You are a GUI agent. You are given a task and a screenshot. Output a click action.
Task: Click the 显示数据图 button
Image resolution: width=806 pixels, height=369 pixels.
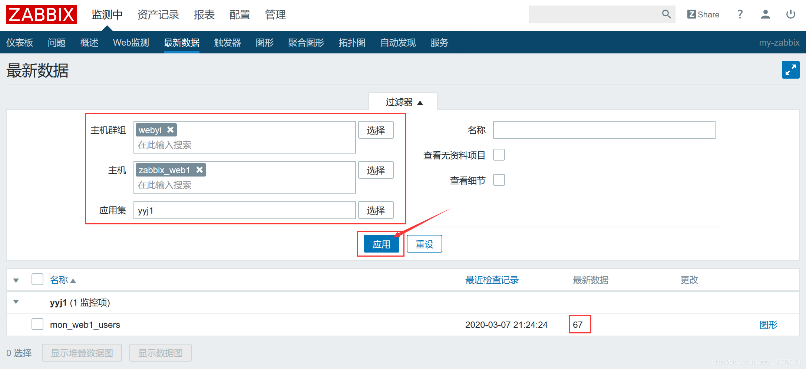point(161,353)
